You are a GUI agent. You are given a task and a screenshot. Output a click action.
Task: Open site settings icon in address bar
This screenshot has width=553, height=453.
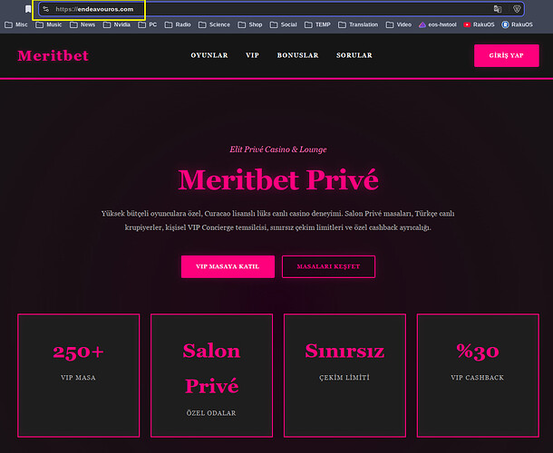point(46,9)
